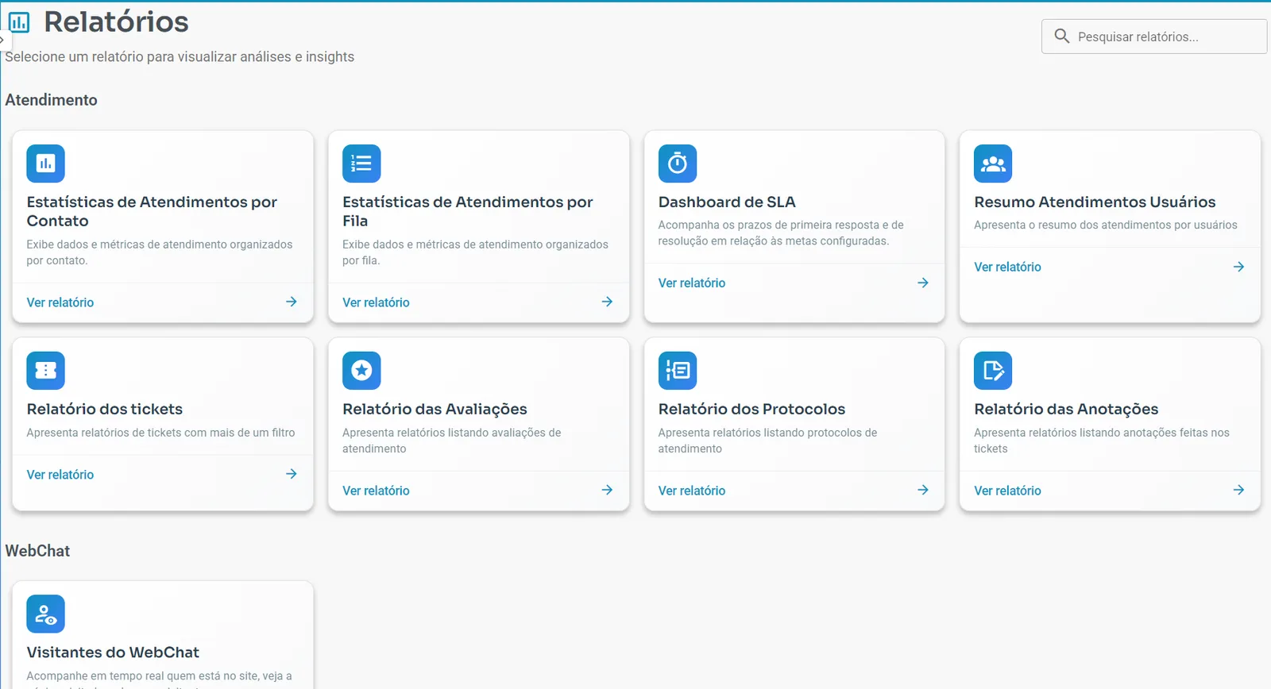This screenshot has height=689, width=1271.
Task: Click the Relatórios page chart icon
Action: click(x=18, y=22)
